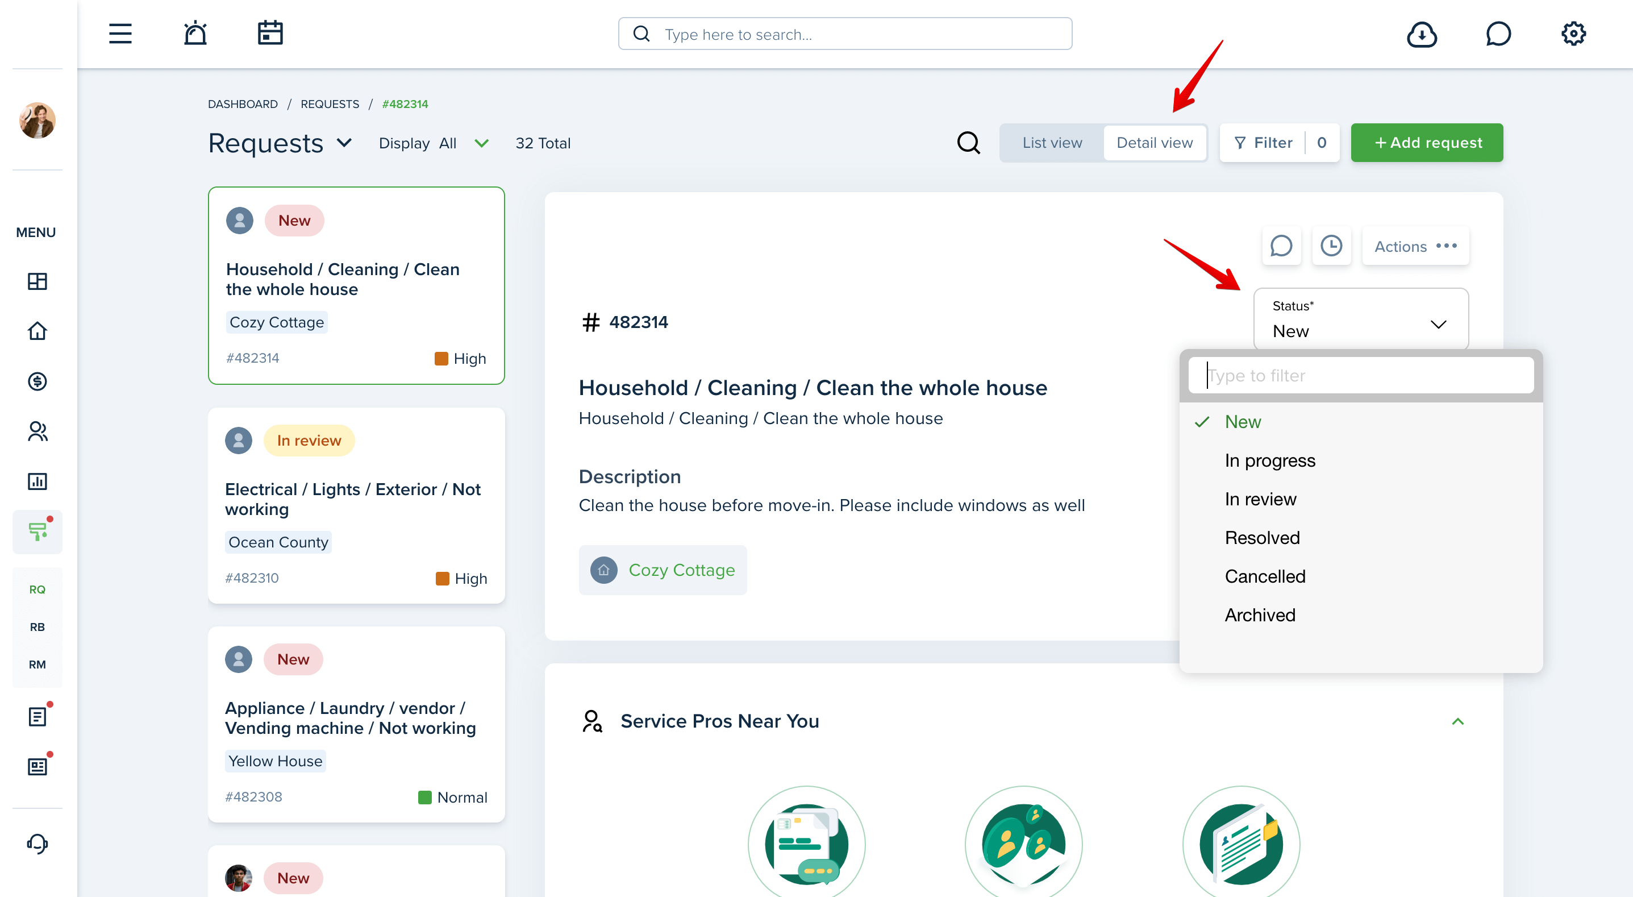The width and height of the screenshot is (1633, 897).
Task: Open the contacts people icon in sidebar
Action: 38,431
